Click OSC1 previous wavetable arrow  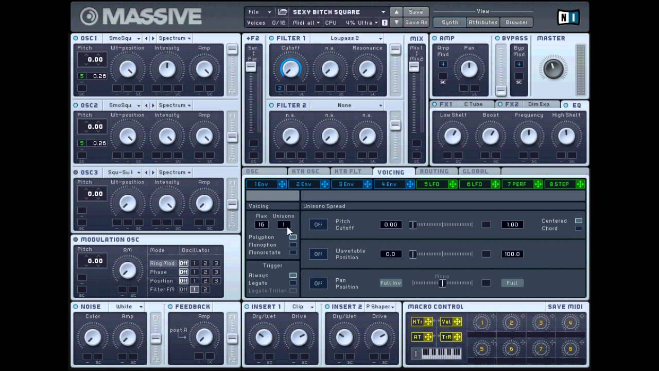click(x=146, y=38)
